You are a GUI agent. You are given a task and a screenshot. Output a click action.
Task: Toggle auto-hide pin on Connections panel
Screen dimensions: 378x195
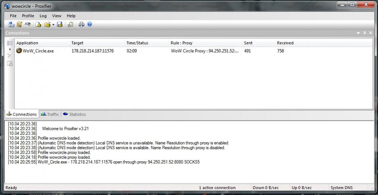364,33
